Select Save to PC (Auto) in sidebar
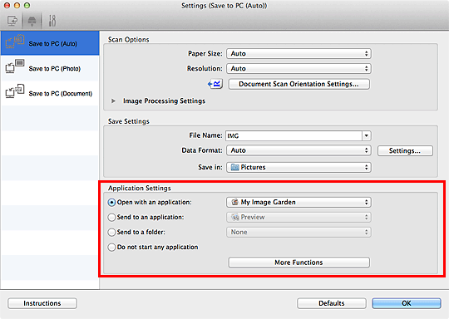The width and height of the screenshot is (449, 319). [x=50, y=43]
